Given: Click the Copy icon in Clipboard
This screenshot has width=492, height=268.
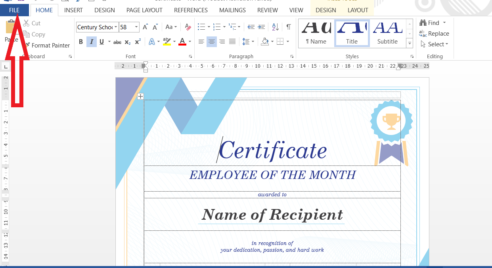Looking at the screenshot, I should click(27, 34).
